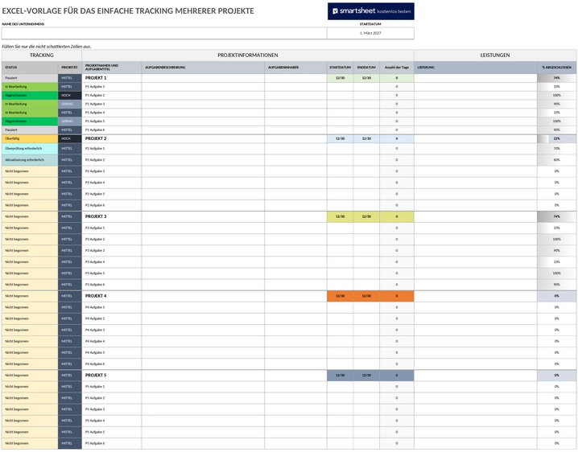
Task: Select the P1 Aufgabe 4 cell
Action: pyautogui.click(x=112, y=113)
